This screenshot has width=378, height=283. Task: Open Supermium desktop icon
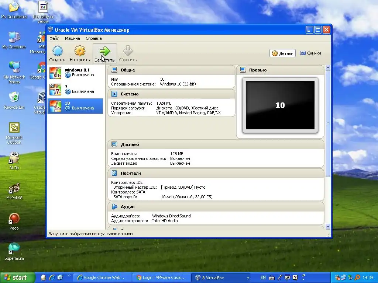14,252
